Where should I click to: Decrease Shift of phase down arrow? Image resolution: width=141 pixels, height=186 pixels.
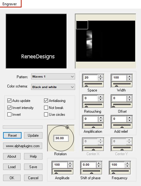click(99, 166)
